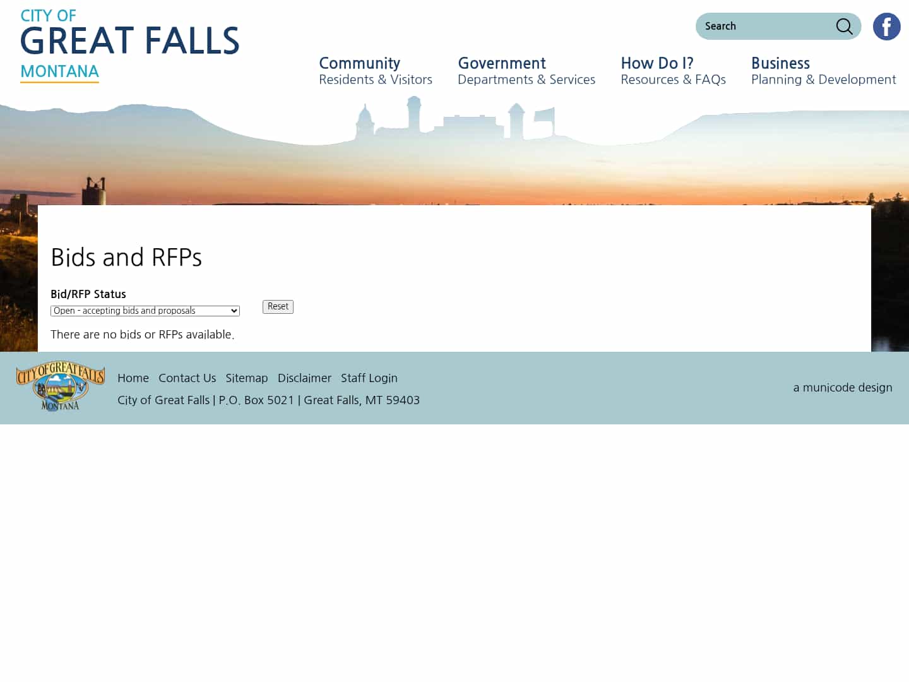This screenshot has width=909, height=682.
Task: Expand status options showing open bids
Action: click(x=145, y=310)
